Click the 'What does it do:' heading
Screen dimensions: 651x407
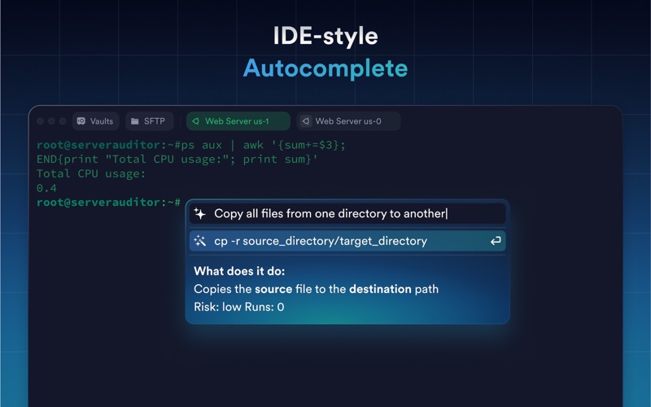click(x=239, y=271)
